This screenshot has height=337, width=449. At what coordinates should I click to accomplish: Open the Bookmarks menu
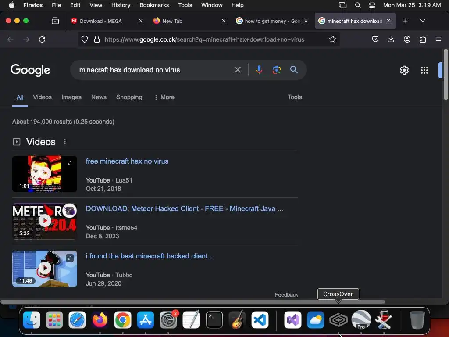click(154, 5)
